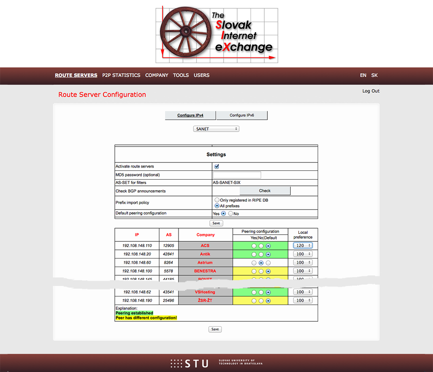Open the USERS navigation item

point(201,75)
